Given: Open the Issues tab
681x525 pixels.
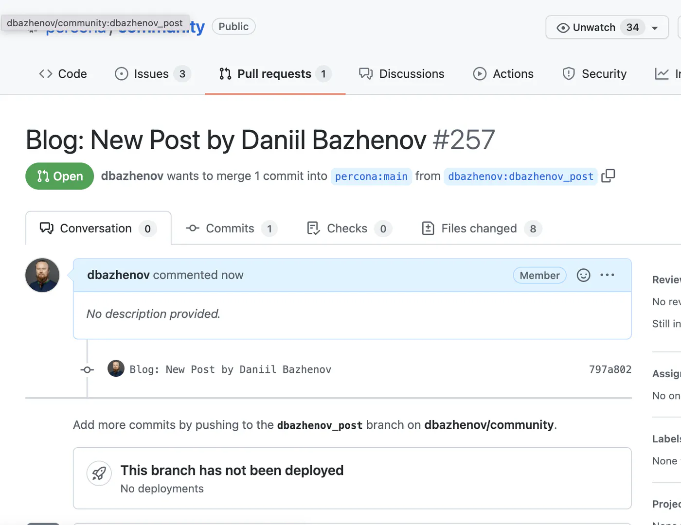Looking at the screenshot, I should tap(153, 74).
